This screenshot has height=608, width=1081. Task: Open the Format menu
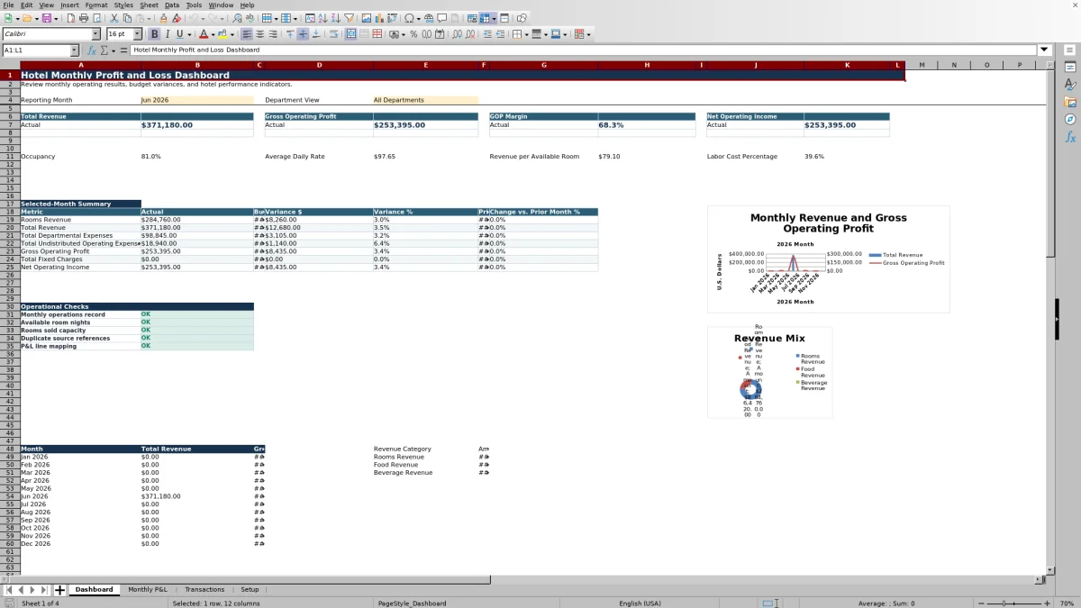point(95,5)
